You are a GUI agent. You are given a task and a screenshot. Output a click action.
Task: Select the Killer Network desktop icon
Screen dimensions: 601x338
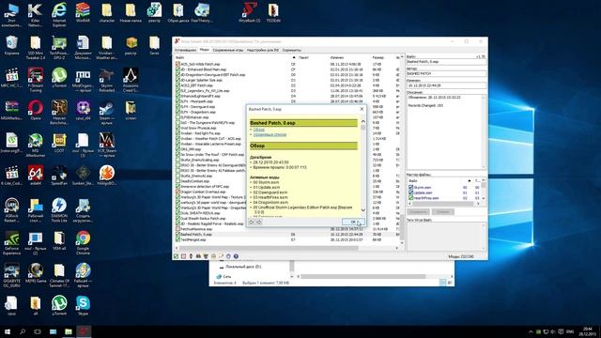pos(36,14)
